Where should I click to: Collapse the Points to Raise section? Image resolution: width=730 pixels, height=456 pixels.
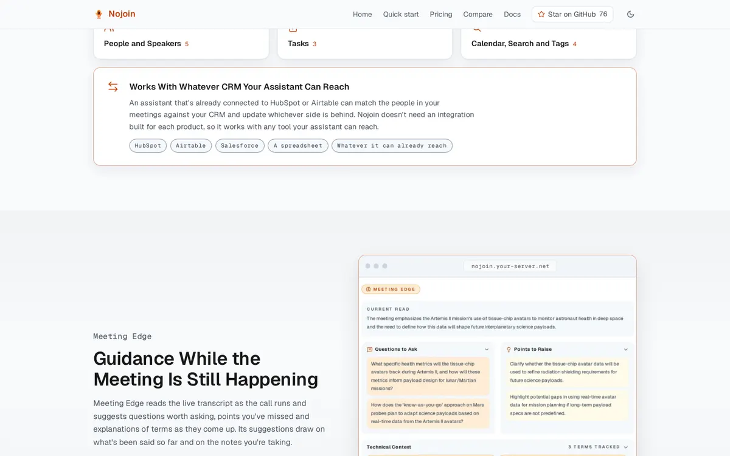[x=626, y=350]
